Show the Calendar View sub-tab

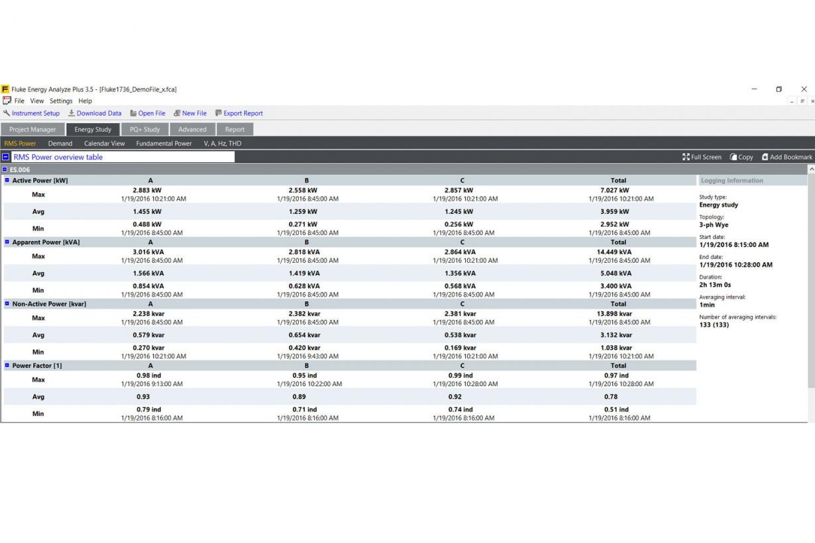tap(104, 144)
